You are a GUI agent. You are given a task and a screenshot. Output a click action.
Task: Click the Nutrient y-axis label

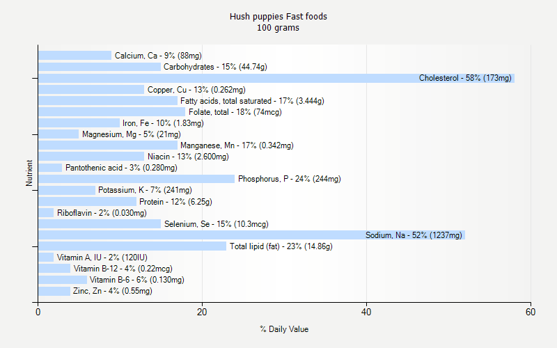[x=29, y=173]
